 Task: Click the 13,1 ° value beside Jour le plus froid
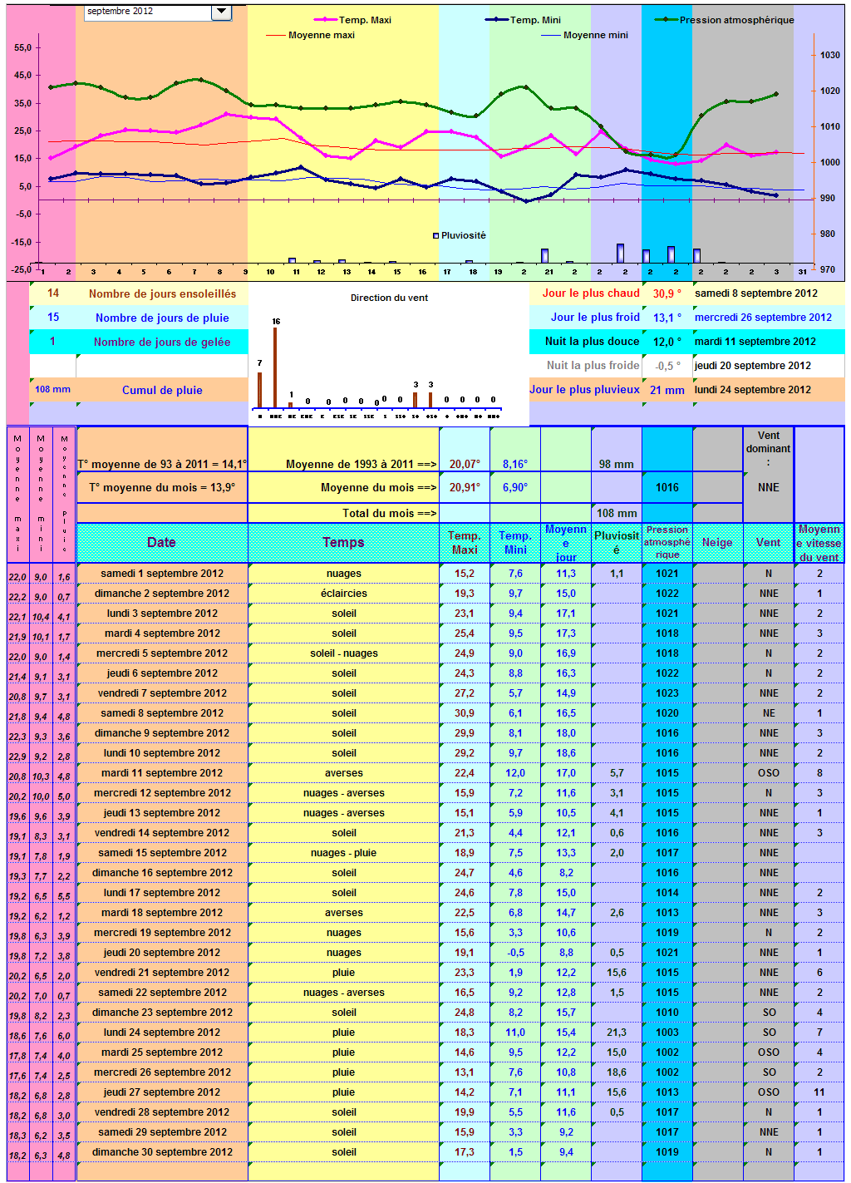point(667,318)
